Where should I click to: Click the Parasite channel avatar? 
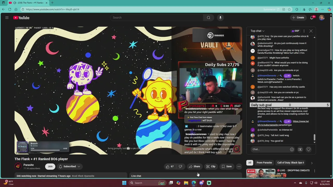tap(18, 166)
